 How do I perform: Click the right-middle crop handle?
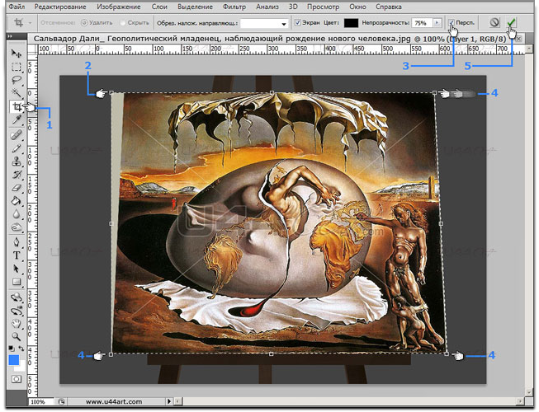(441, 223)
